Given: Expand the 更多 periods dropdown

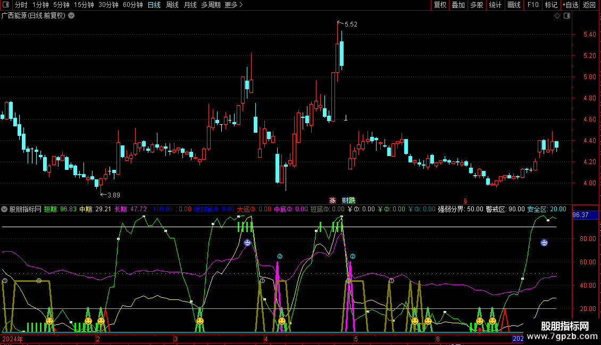Looking at the screenshot, I should point(233,5).
